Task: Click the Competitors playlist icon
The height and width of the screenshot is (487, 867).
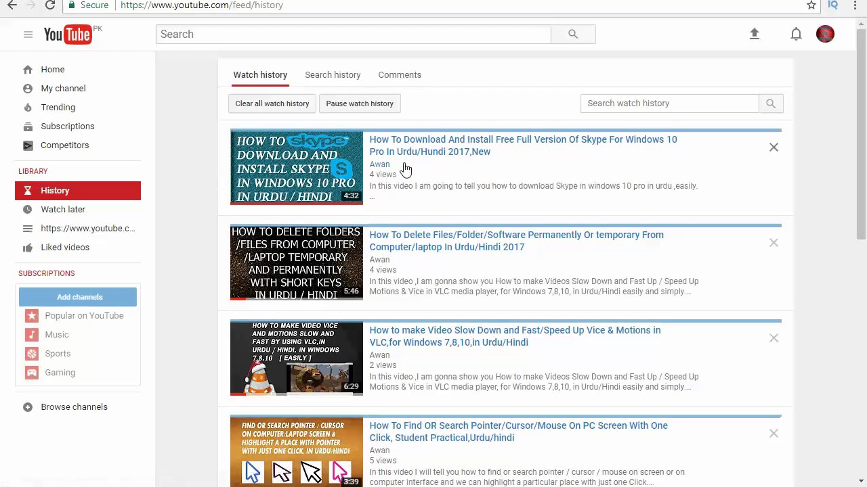Action: 28,145
